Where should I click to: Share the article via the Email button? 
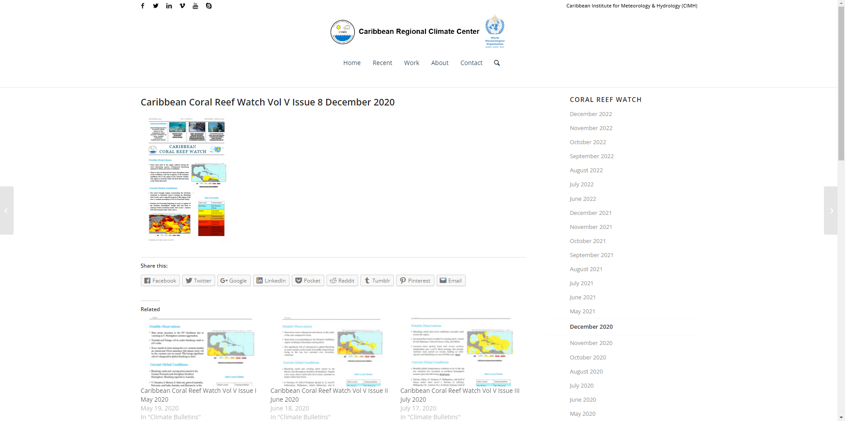450,280
